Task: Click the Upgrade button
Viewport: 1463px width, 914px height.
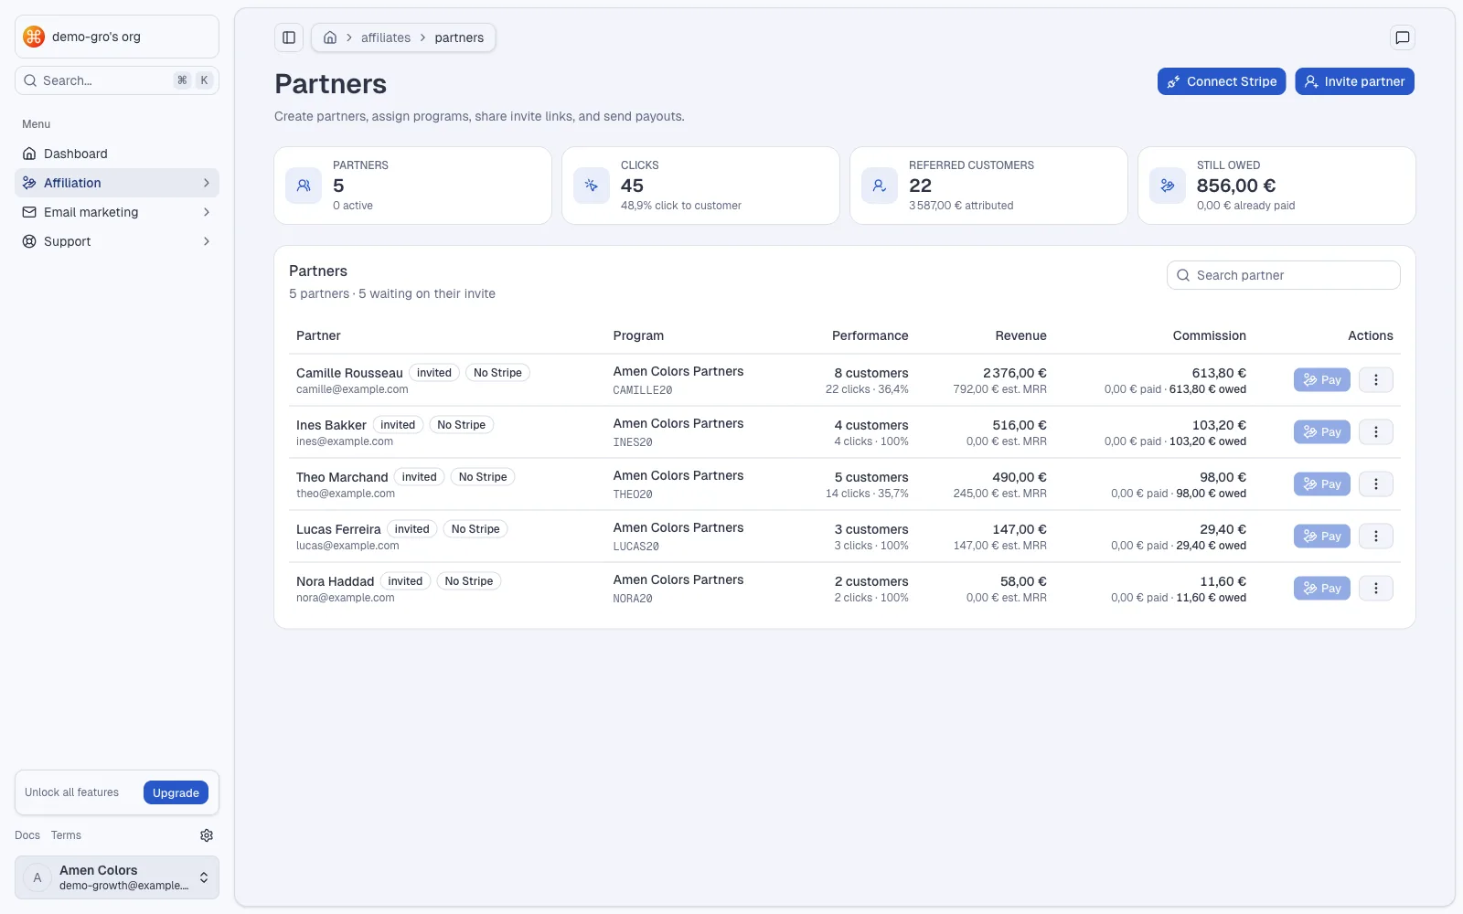Action: tap(176, 792)
